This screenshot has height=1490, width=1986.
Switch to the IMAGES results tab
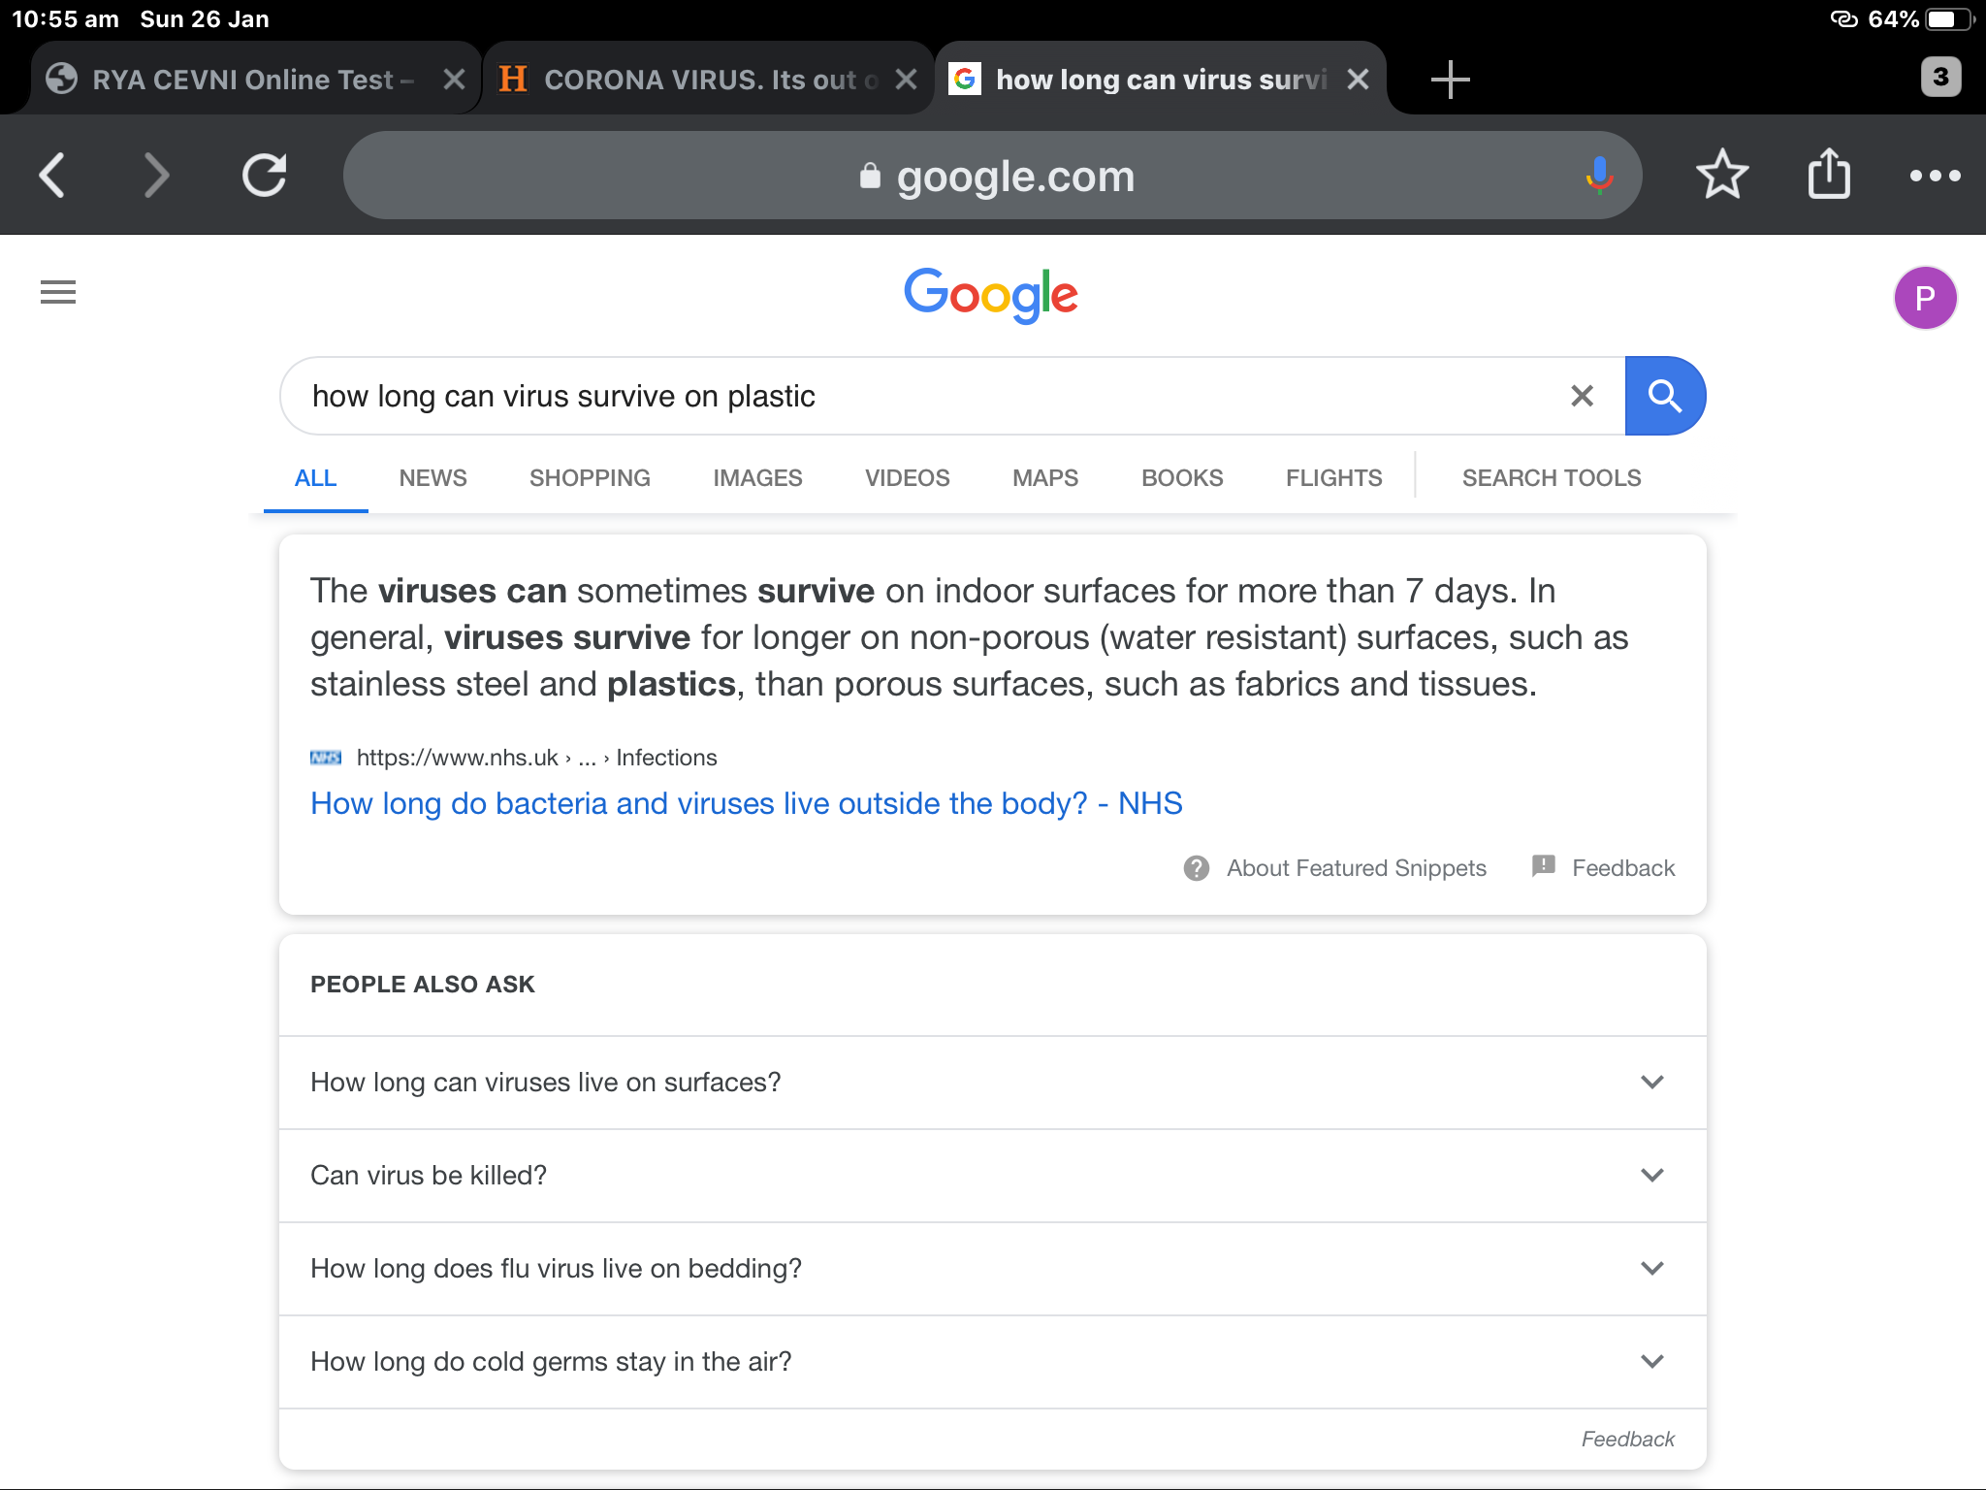click(757, 478)
